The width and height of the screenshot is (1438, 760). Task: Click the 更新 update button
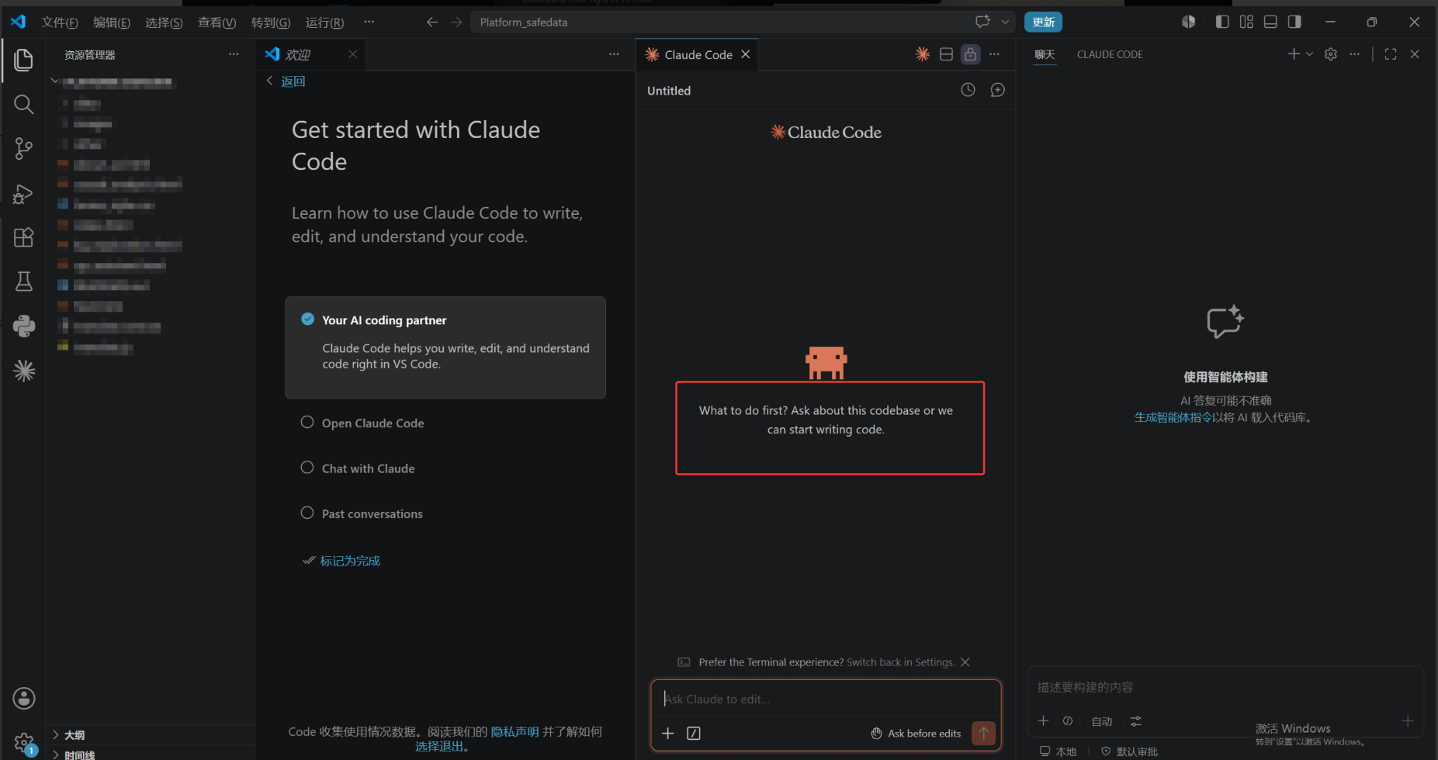click(1043, 22)
